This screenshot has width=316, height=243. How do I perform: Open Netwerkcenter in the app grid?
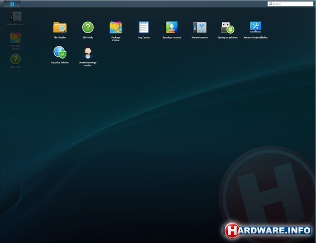[x=200, y=30]
